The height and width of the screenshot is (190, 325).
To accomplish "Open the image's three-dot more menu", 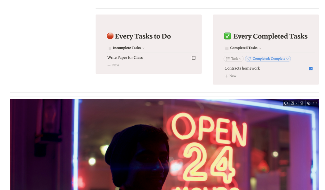I will point(315,103).
